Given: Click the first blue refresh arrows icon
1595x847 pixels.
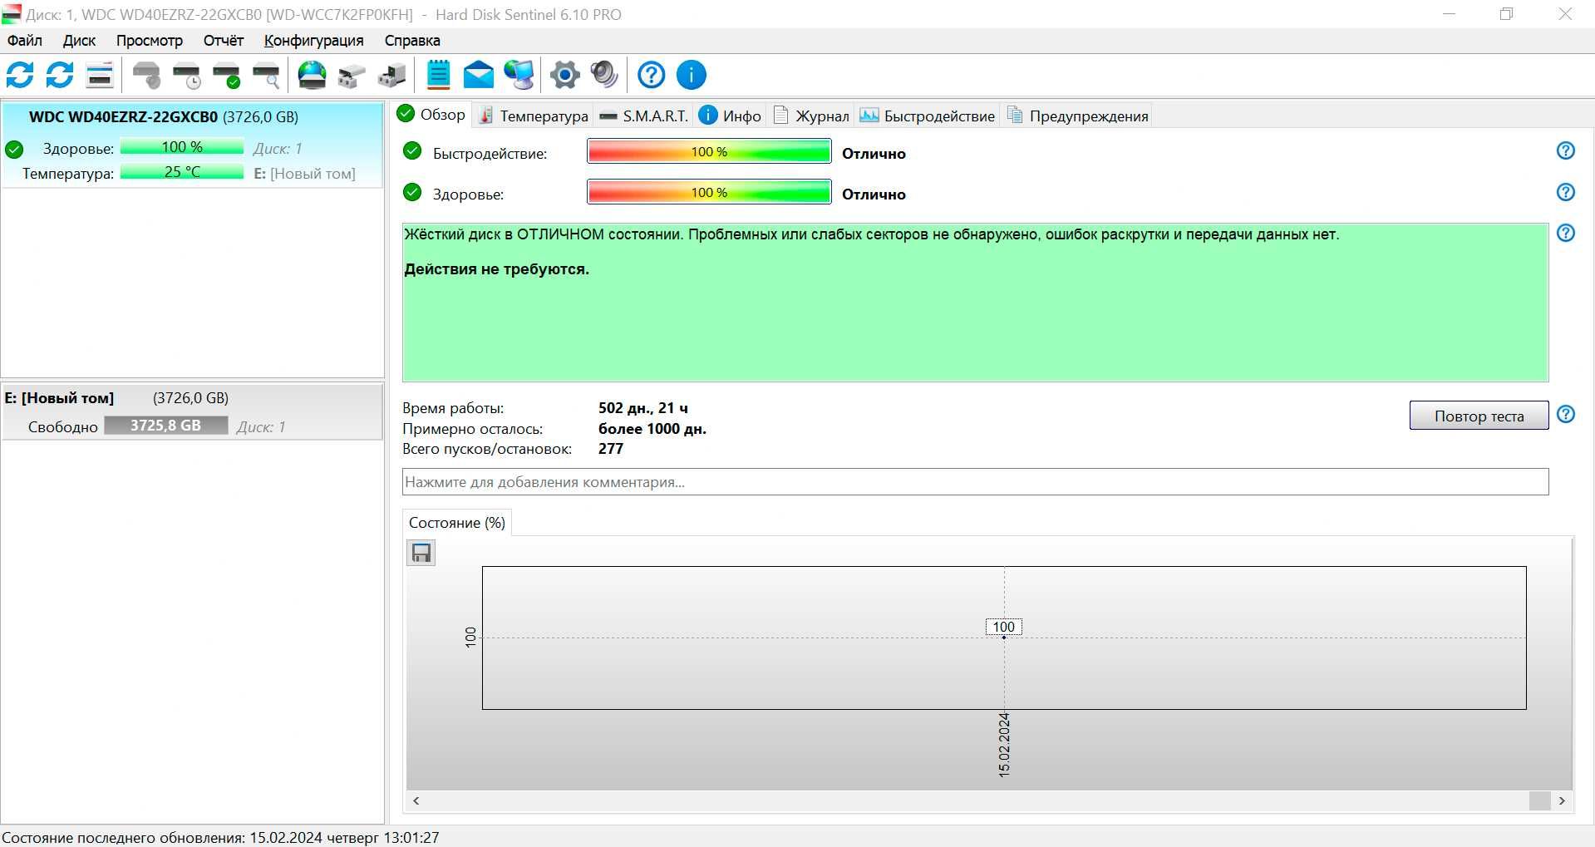Looking at the screenshot, I should (20, 75).
